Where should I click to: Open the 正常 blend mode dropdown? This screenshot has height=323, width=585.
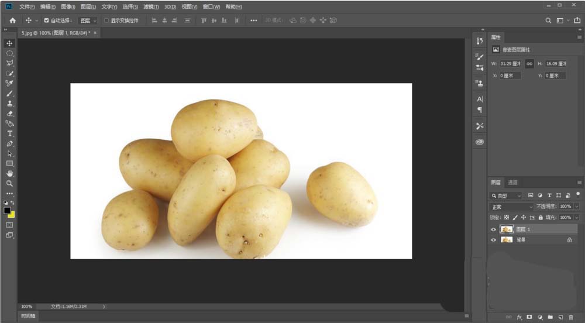tap(512, 207)
